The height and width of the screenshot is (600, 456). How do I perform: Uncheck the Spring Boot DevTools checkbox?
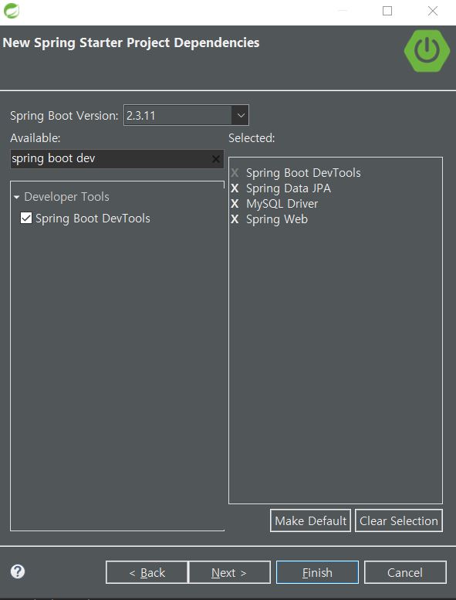(26, 218)
